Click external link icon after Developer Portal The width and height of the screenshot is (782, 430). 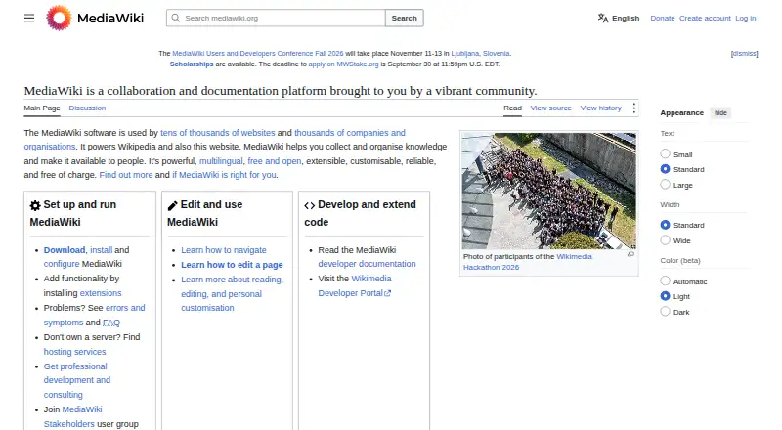point(387,293)
